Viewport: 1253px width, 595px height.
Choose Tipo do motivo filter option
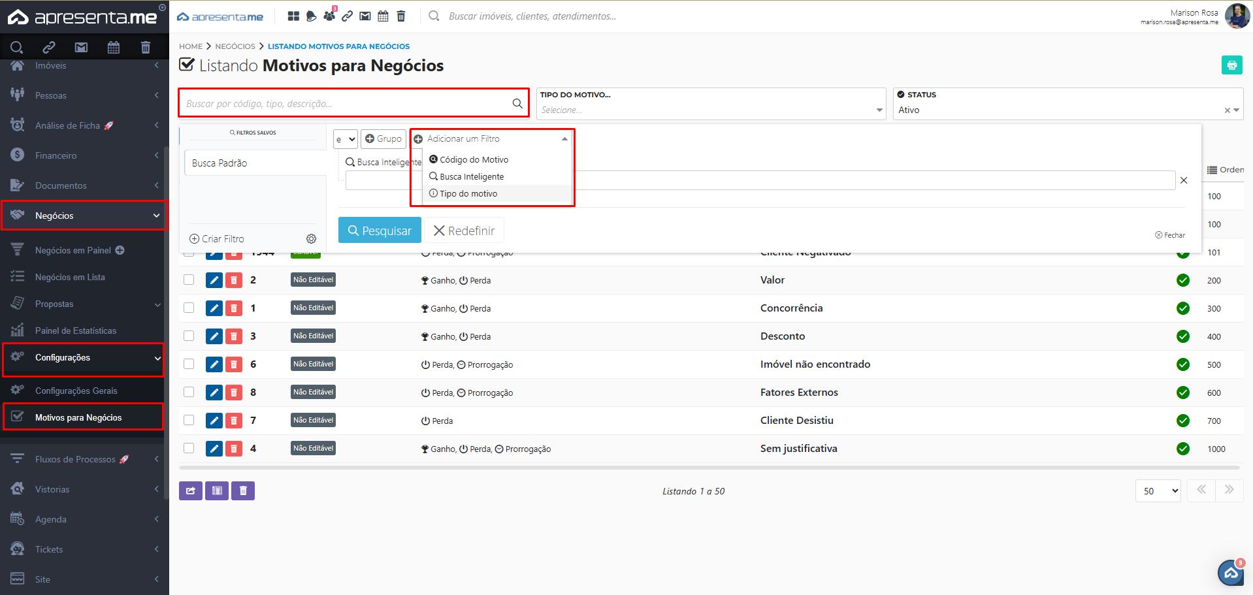468,194
